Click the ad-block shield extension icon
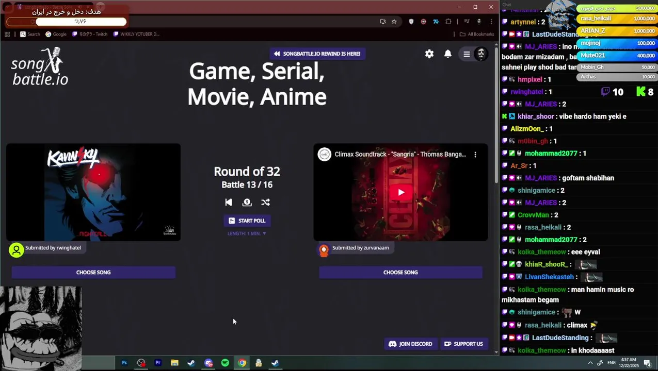This screenshot has height=371, width=658. coord(411,22)
